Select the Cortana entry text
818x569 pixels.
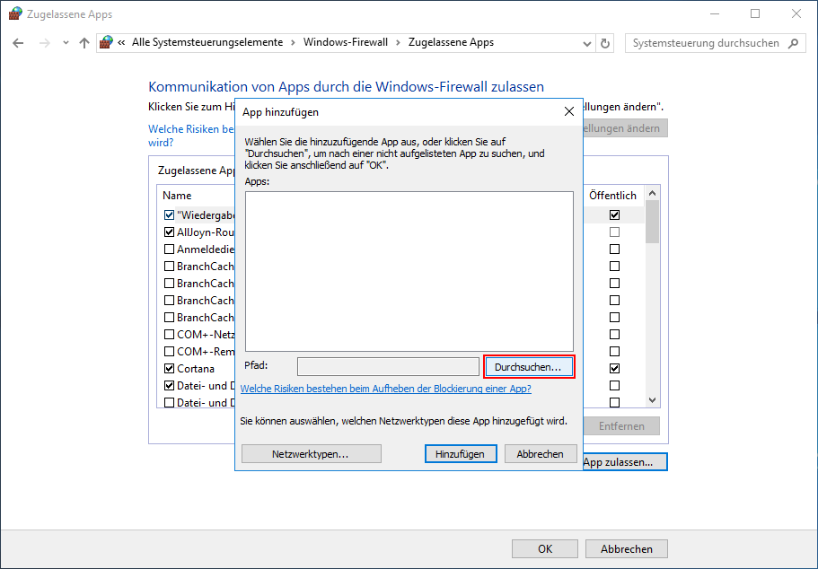tap(196, 369)
